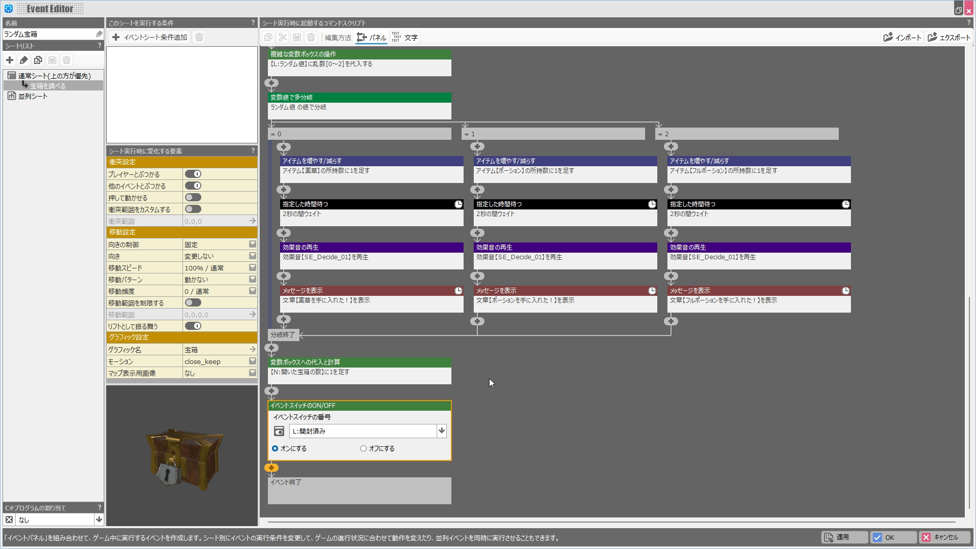Viewport: 976px width, 549px height.
Task: Click the paste icon in script toolbar
Action: pos(297,37)
